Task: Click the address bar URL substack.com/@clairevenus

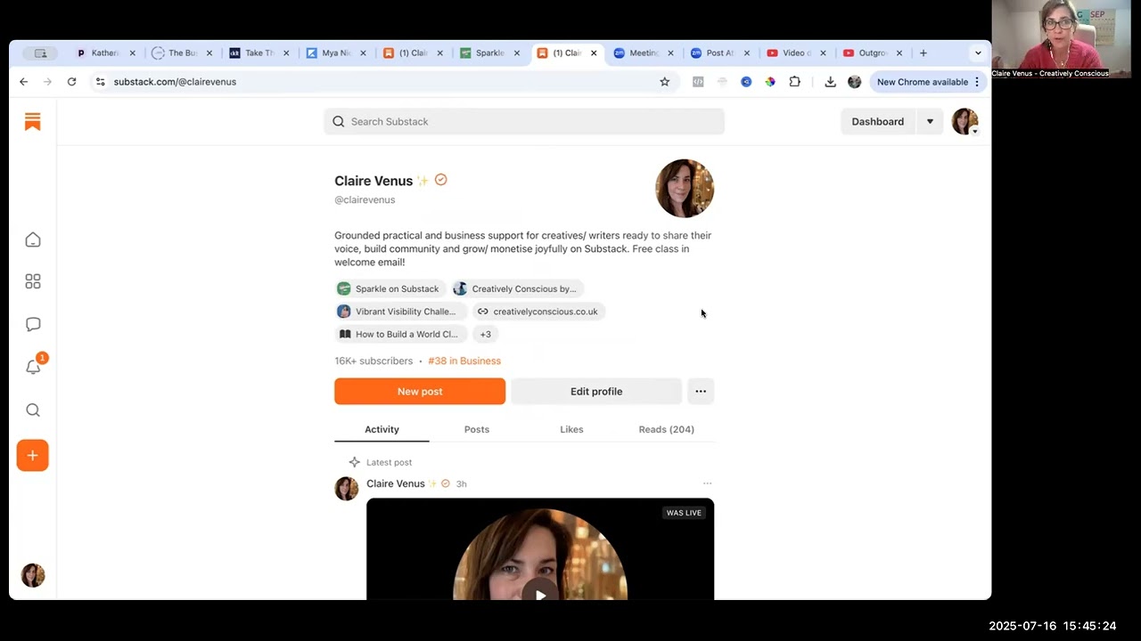Action: tap(175, 82)
